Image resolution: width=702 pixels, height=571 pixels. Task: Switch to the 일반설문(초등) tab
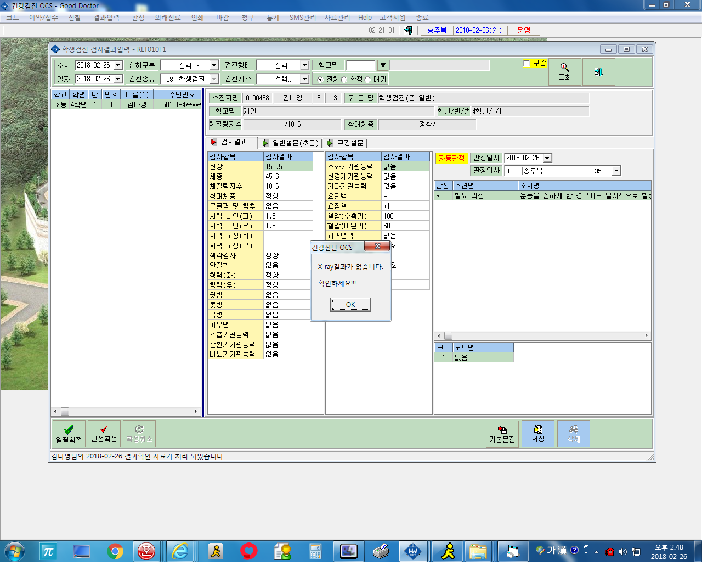point(291,143)
